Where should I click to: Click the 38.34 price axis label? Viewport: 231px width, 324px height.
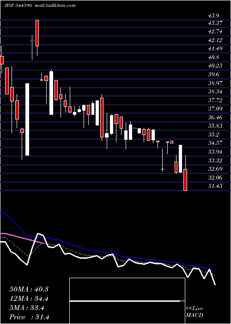[215, 92]
